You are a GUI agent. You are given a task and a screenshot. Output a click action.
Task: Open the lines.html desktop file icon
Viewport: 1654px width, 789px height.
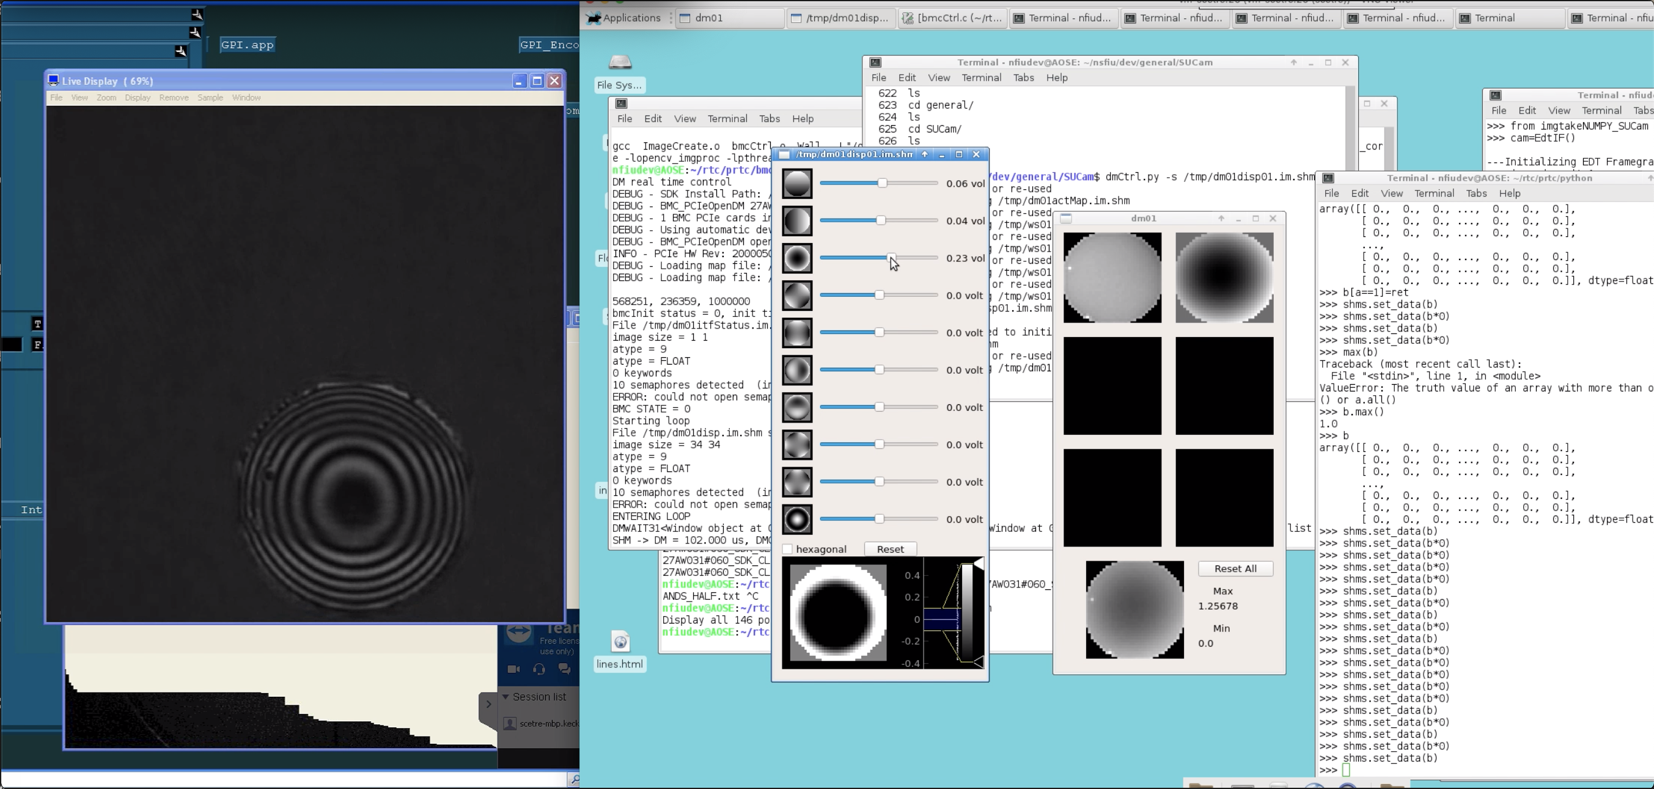pyautogui.click(x=620, y=641)
